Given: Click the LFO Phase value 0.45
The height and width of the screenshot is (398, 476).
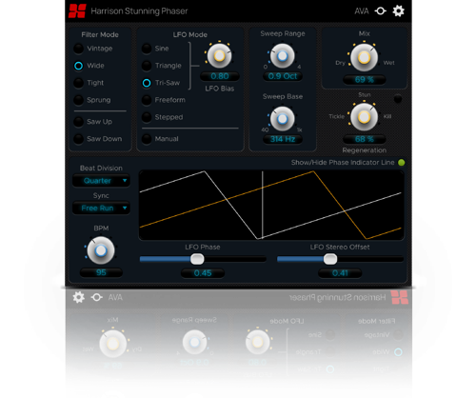Looking at the screenshot, I should point(203,273).
